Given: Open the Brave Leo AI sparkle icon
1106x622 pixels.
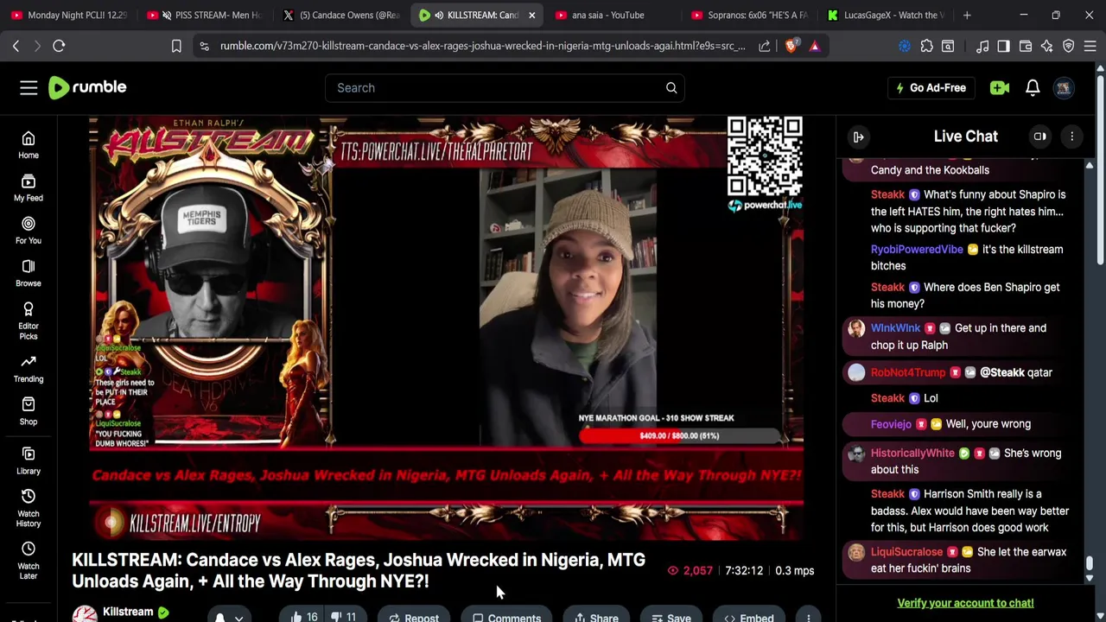Looking at the screenshot, I should tap(1047, 46).
